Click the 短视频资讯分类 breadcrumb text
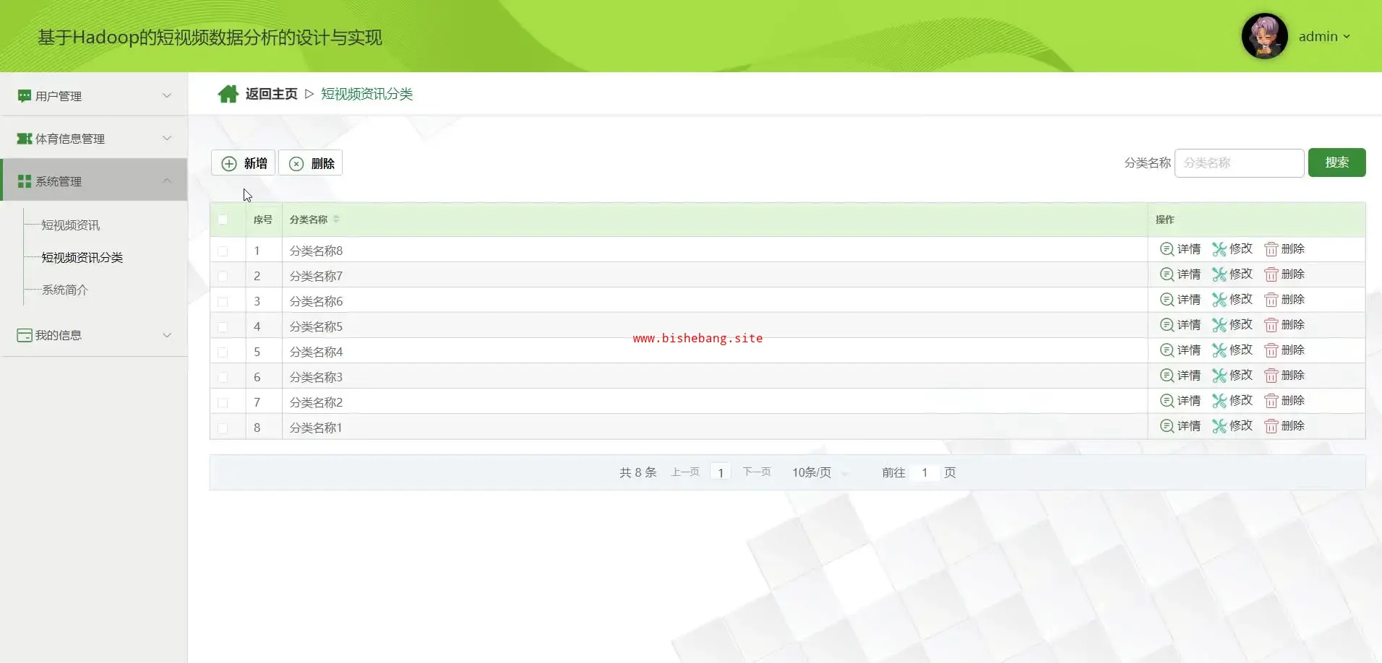Screen dimensions: 1382x663 pyautogui.click(x=366, y=94)
